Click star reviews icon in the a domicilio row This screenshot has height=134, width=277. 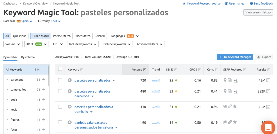click(234, 106)
